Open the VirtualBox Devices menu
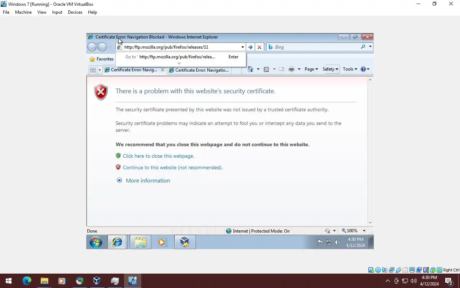This screenshot has width=460, height=288. [x=75, y=12]
